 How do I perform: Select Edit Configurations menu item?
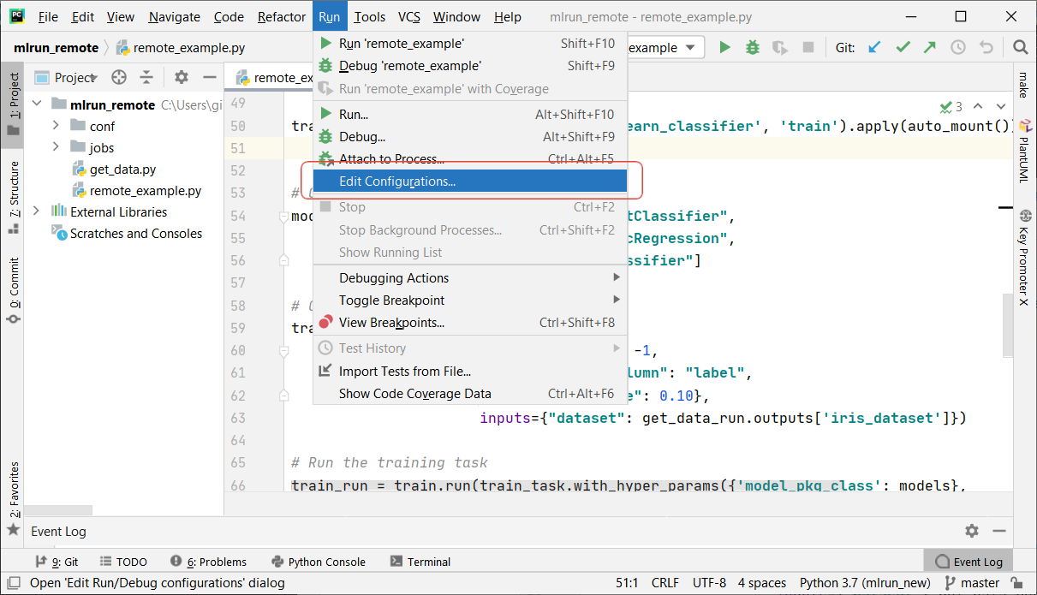[397, 181]
